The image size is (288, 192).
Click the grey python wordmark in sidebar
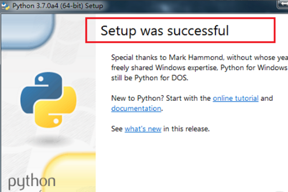[x=32, y=182]
